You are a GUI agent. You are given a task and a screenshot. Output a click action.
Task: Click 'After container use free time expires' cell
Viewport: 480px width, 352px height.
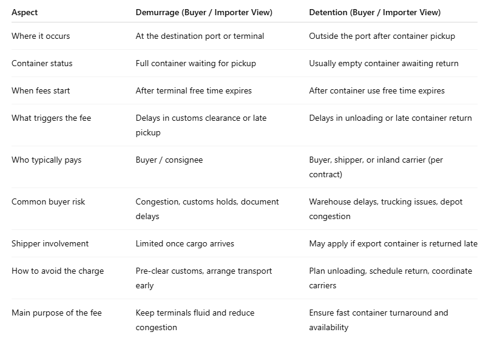coord(377,90)
